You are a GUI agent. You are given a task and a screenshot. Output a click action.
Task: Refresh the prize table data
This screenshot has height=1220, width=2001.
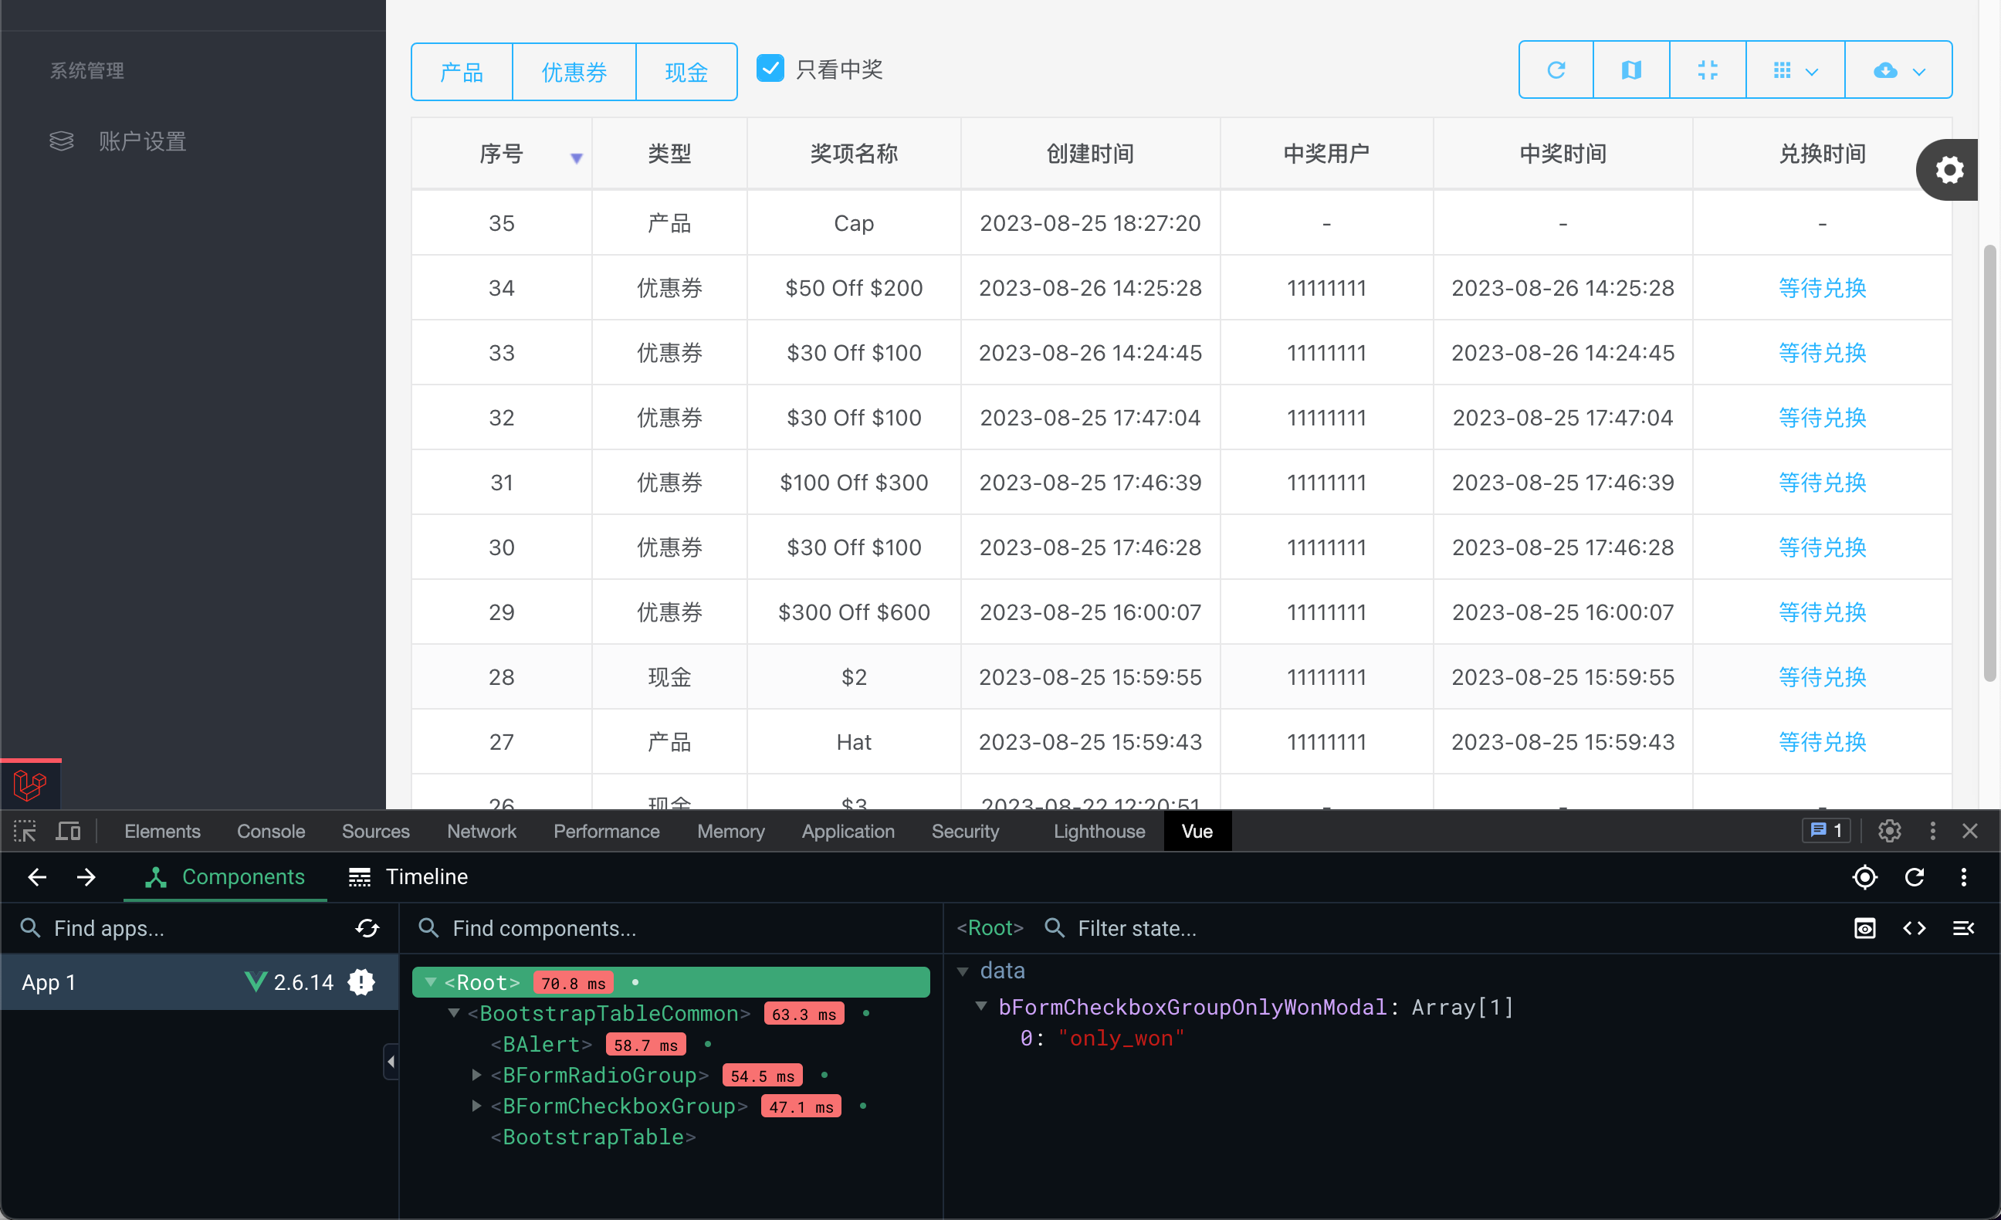[x=1555, y=69]
